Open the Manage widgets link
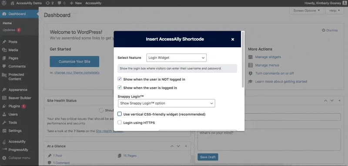The image size is (348, 166). pos(268,57)
